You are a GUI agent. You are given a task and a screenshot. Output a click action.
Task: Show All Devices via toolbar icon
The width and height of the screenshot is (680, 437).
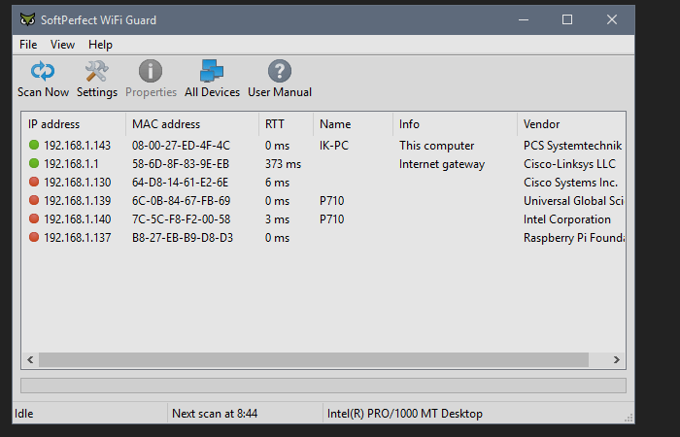pos(212,71)
